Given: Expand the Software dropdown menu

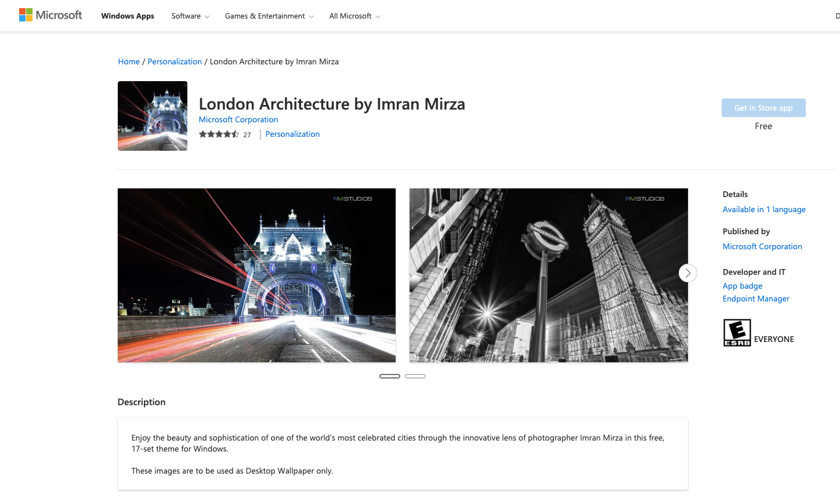Looking at the screenshot, I should coord(190,16).
